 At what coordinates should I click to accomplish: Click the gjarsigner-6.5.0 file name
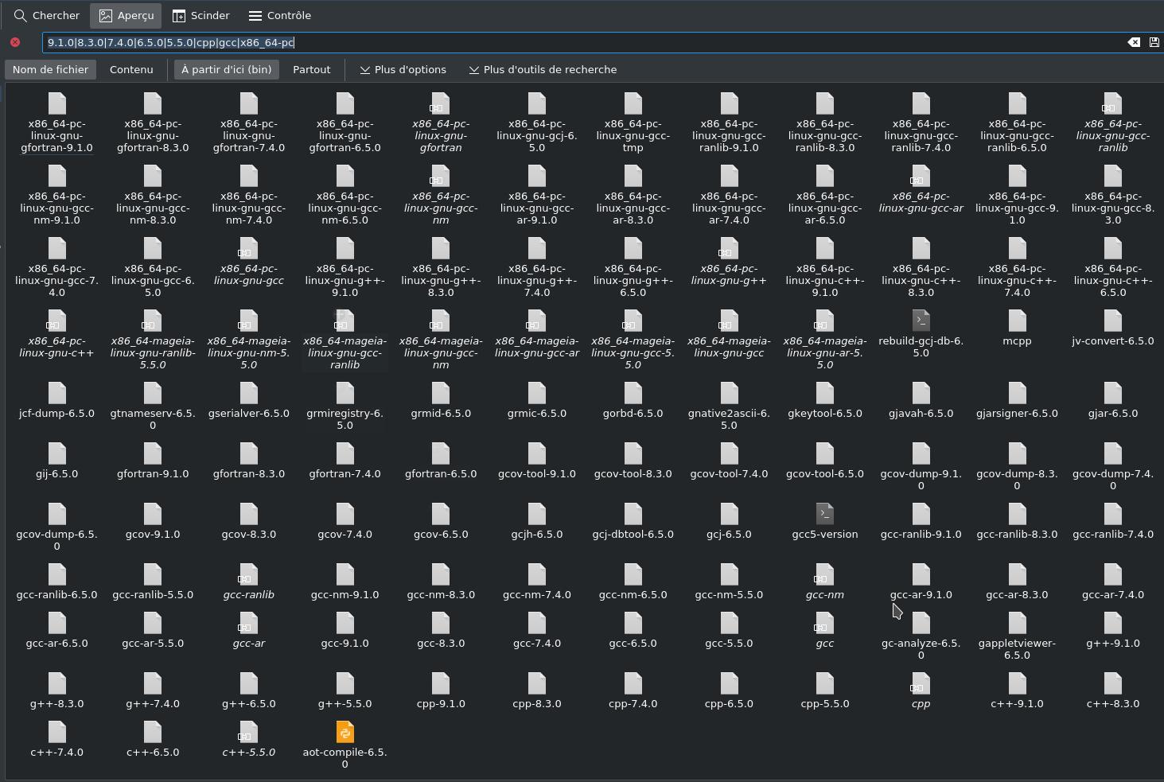click(1017, 413)
